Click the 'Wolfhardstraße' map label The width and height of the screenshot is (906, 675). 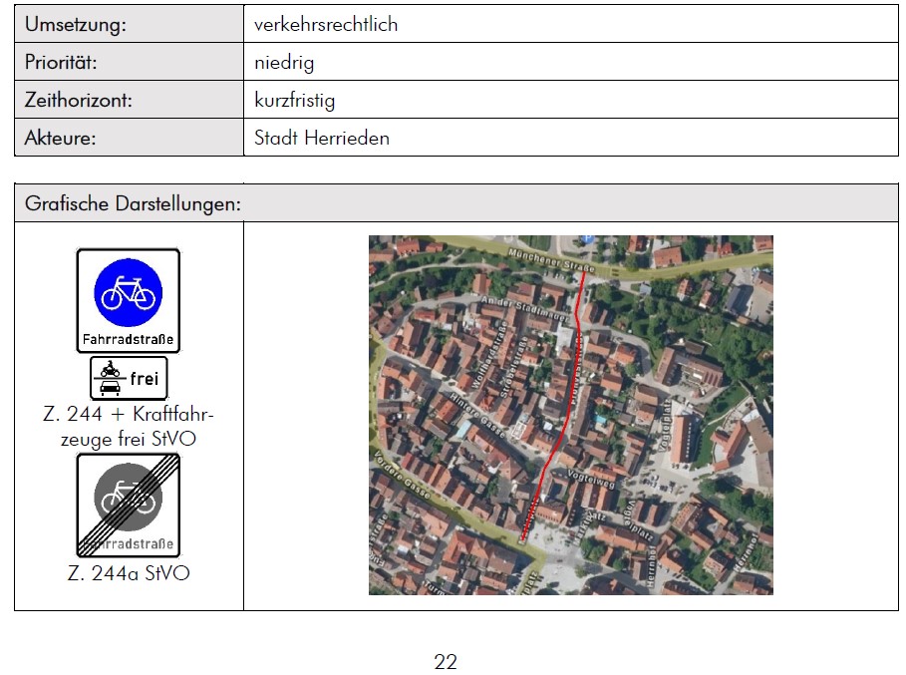coord(489,355)
